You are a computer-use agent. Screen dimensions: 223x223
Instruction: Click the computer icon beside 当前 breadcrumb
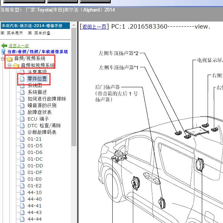click(x=3, y=52)
